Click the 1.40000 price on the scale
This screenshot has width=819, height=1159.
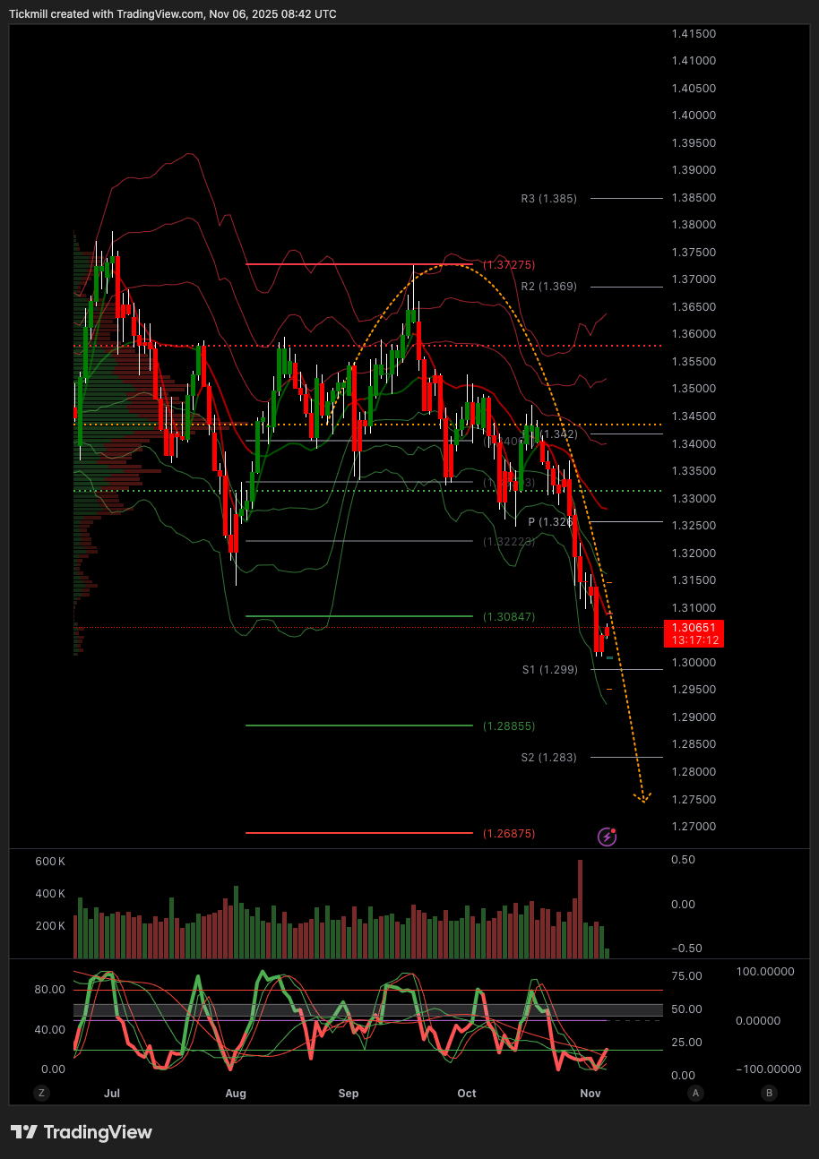click(694, 116)
